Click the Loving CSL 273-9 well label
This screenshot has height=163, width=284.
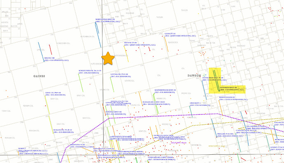pyautogui.click(x=120, y=75)
